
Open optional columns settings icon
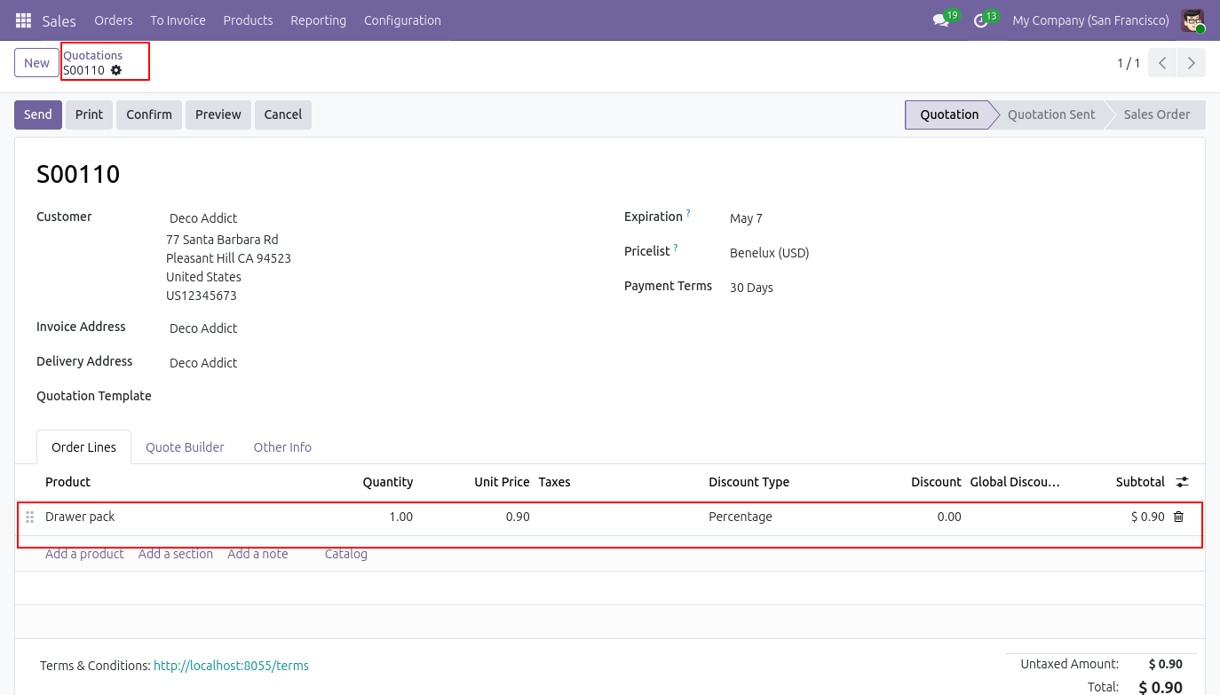[x=1182, y=482]
